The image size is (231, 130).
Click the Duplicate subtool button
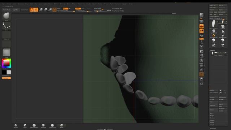[213, 105]
